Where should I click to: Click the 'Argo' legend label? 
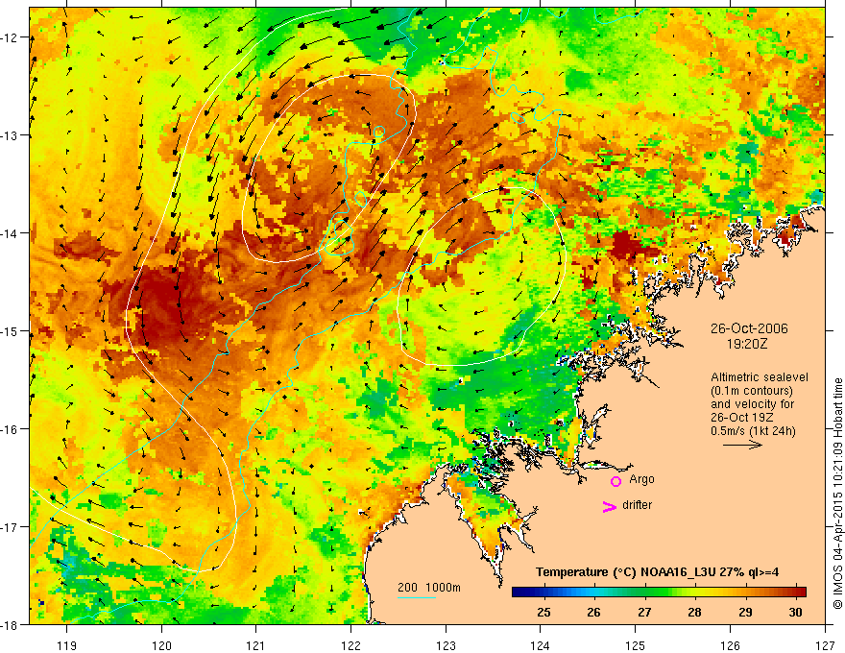(641, 479)
